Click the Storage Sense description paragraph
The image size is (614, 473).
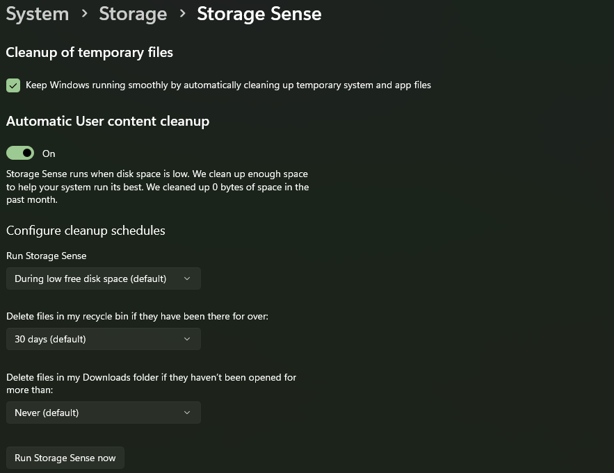tap(157, 187)
